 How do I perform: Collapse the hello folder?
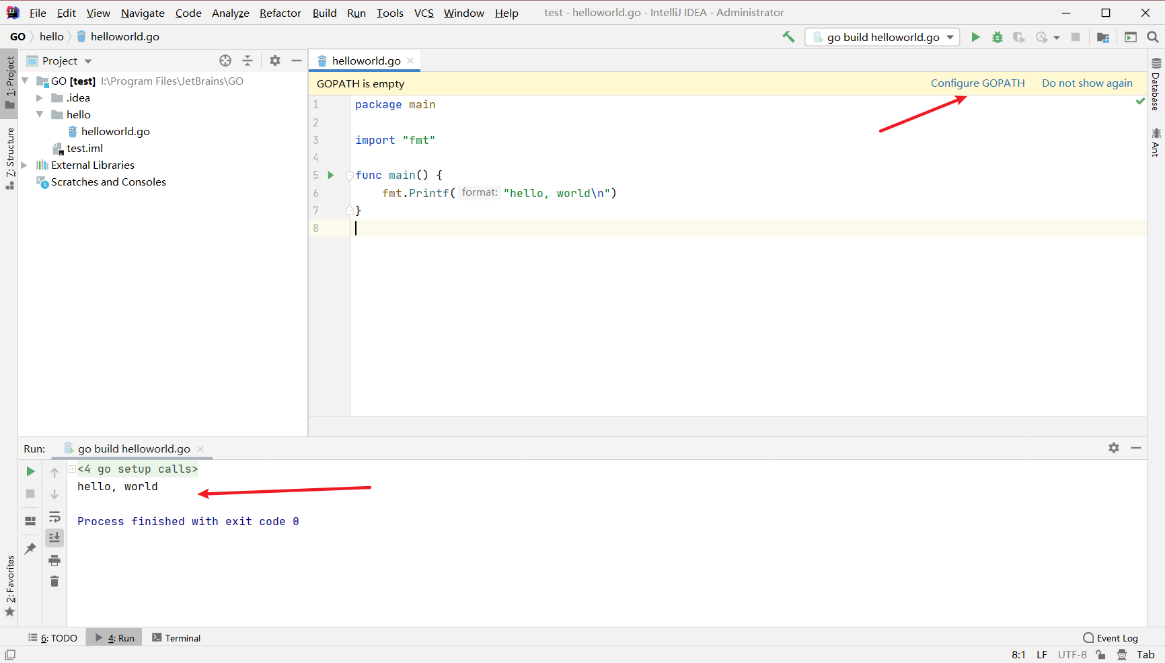pyautogui.click(x=40, y=114)
